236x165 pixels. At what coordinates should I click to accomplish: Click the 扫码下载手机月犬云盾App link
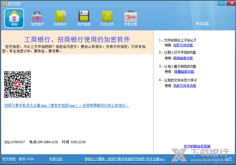(x=67, y=105)
